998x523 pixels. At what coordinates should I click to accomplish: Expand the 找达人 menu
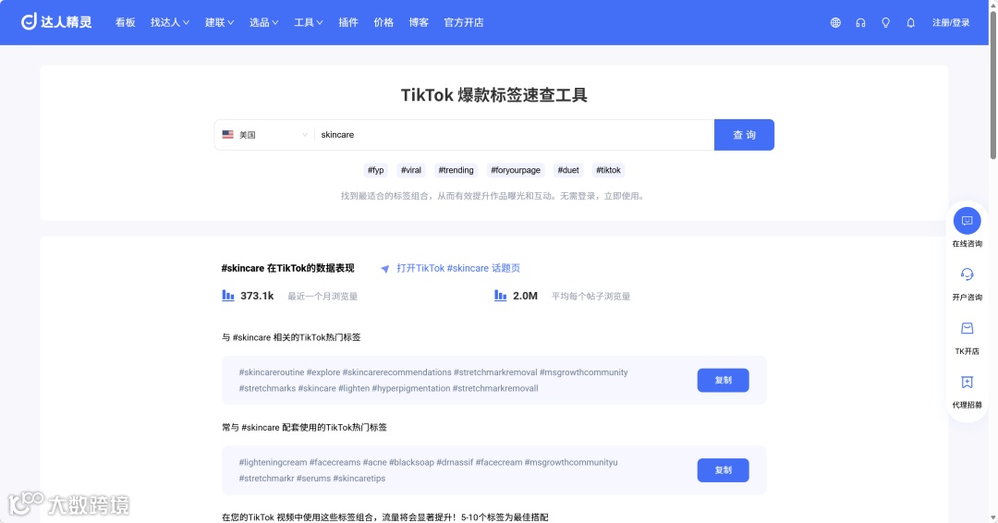pos(169,22)
